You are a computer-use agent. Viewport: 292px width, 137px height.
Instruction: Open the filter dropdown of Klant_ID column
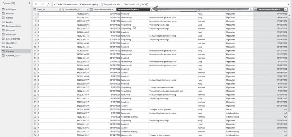59,9
